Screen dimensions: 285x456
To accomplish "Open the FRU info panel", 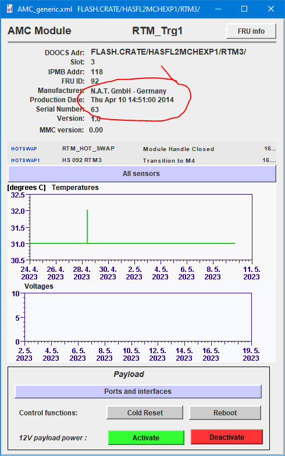I will coord(251,31).
